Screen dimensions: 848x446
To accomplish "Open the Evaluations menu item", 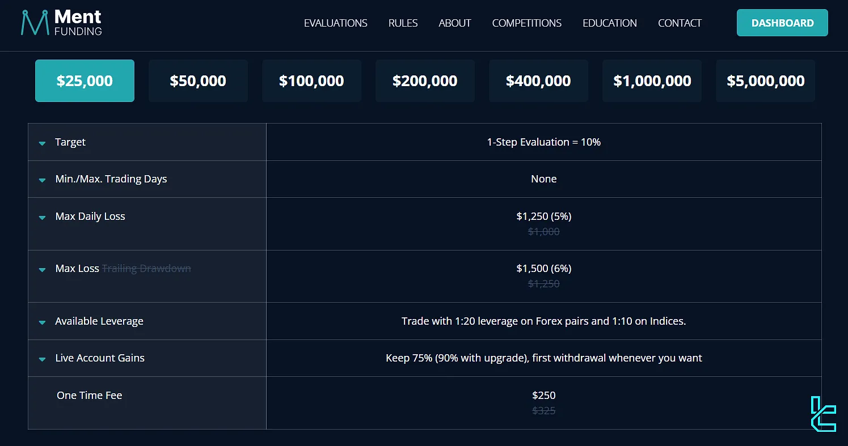I will point(335,23).
